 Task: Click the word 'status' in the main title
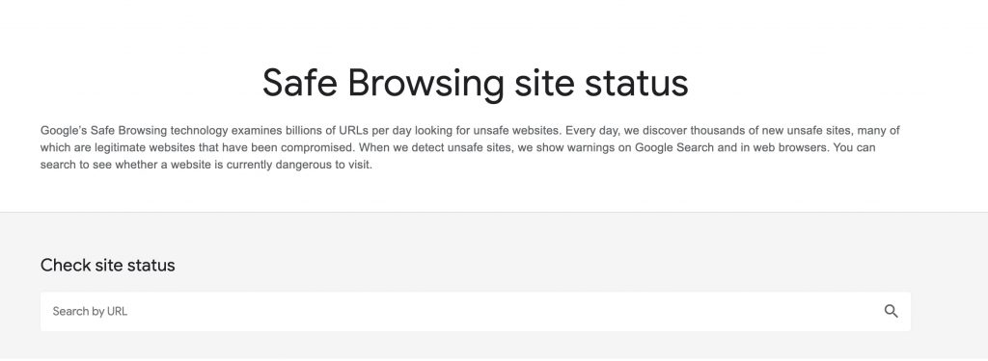636,83
